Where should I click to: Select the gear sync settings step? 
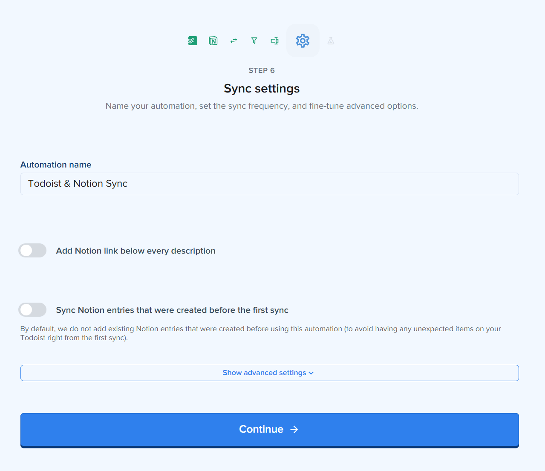[303, 41]
